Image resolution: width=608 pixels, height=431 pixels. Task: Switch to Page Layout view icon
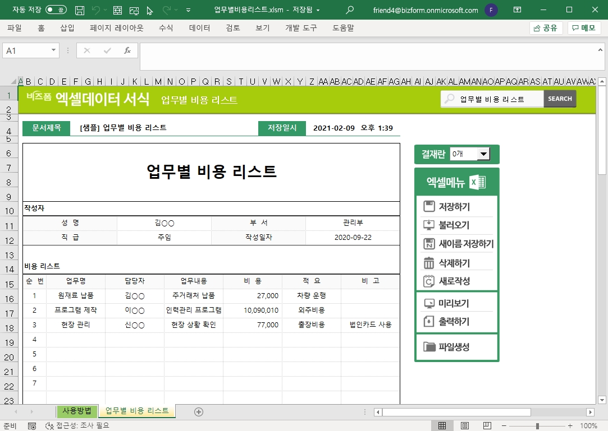465,426
